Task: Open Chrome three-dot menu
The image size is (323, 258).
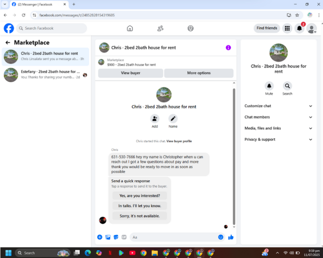Action: pos(319,15)
